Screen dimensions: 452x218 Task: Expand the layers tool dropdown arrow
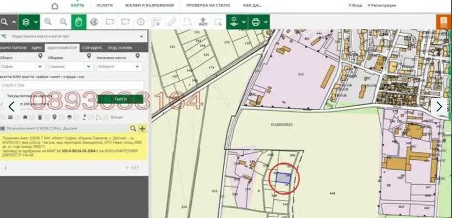36,22
